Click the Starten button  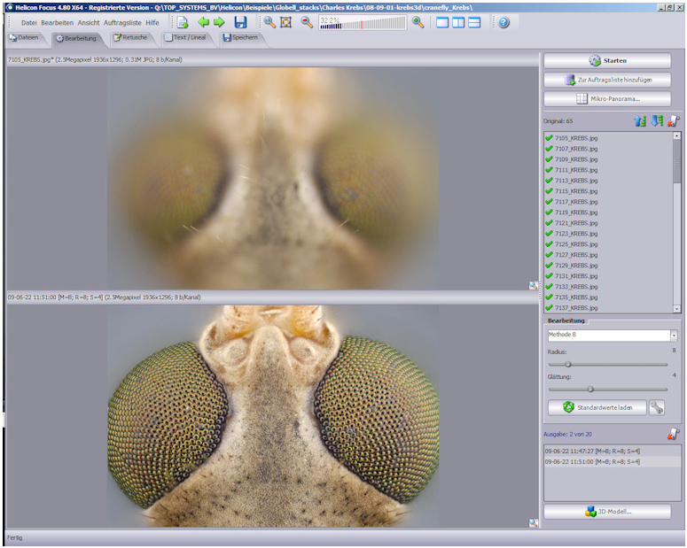coord(607,60)
